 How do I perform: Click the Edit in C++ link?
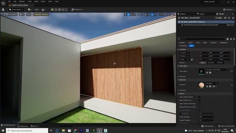(x=230, y=25)
